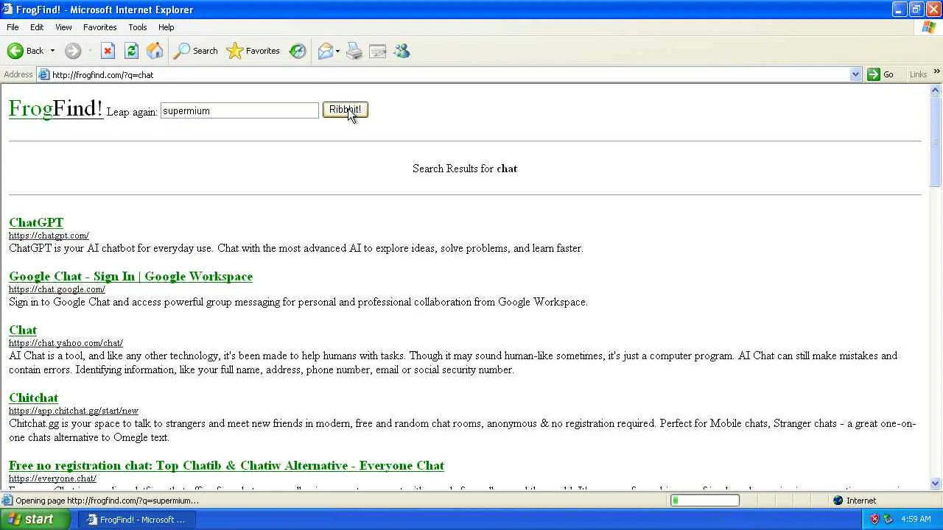
Task: Click the Internet zone status indicator
Action: [855, 501]
